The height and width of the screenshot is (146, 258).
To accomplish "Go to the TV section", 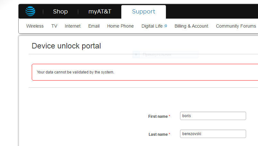I will [x=54, y=26].
